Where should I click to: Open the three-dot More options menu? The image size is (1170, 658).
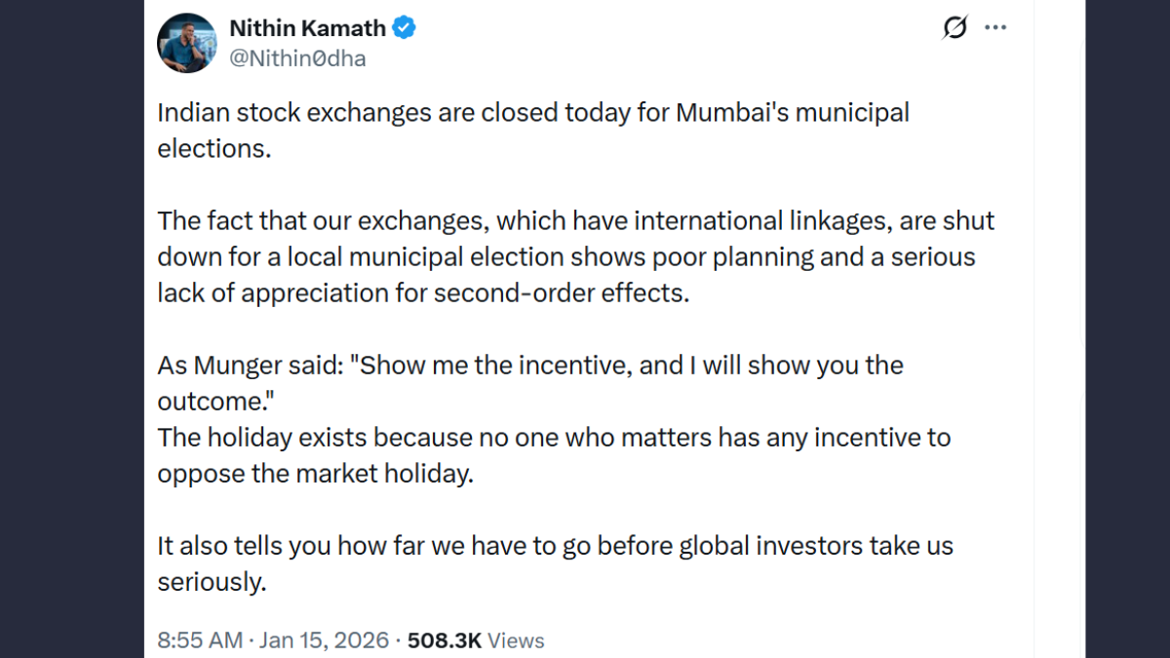click(995, 28)
